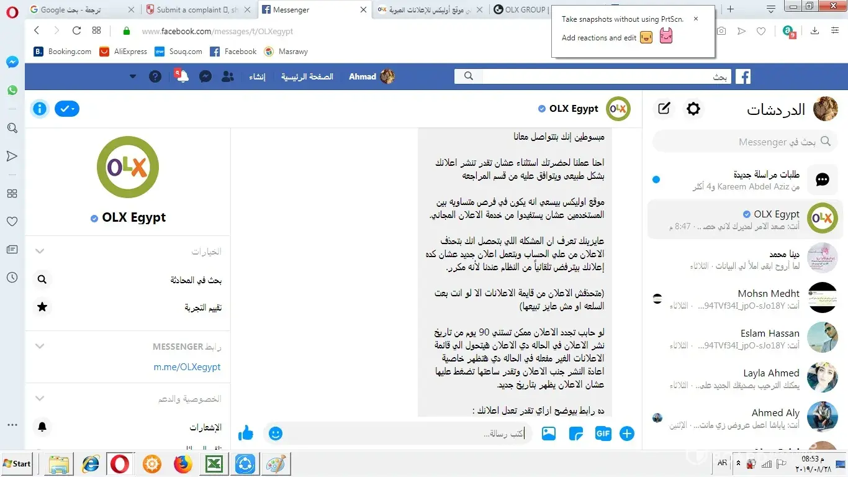This screenshot has height=477, width=848.
Task: Open the طلبات مراسلة جديدة message requests
Action: coord(745,180)
